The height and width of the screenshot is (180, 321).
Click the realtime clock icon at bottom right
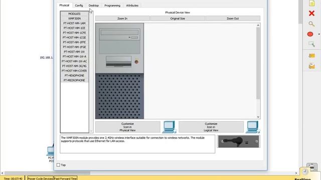coord(304,171)
